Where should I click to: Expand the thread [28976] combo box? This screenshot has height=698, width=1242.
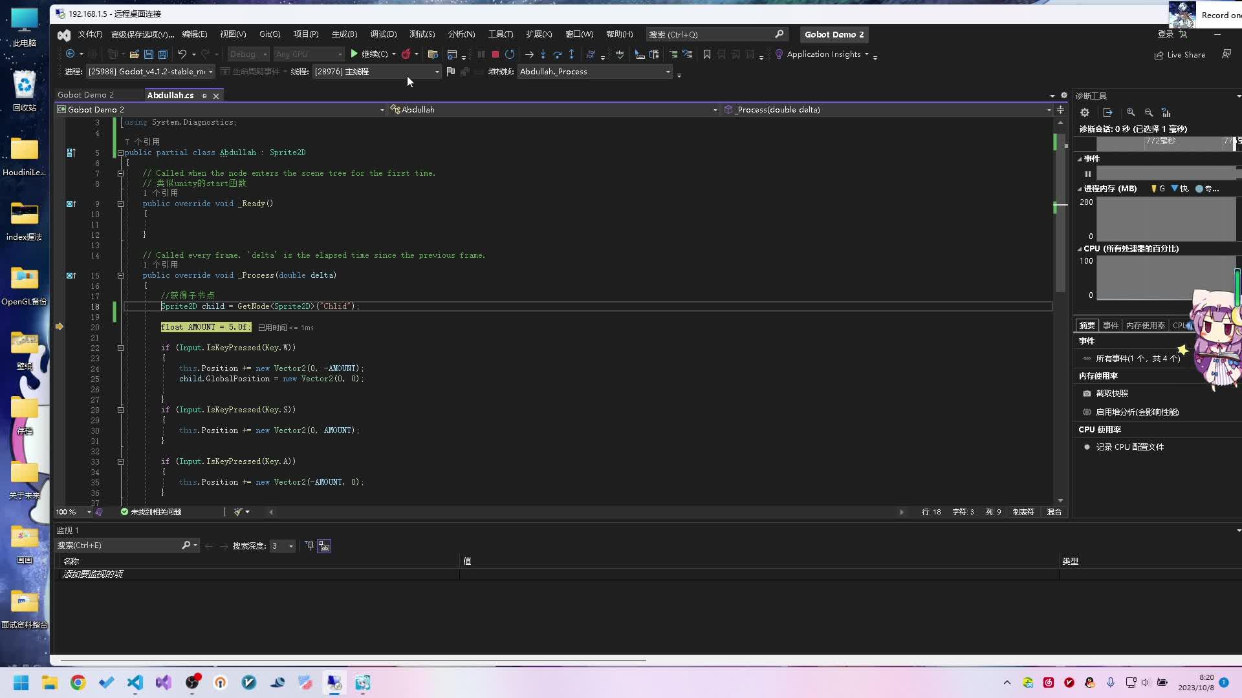(x=437, y=72)
